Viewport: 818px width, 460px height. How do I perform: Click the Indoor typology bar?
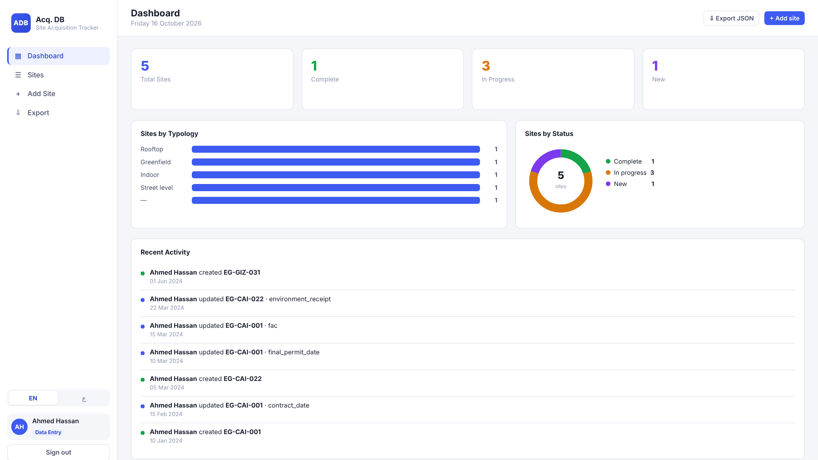pos(336,175)
